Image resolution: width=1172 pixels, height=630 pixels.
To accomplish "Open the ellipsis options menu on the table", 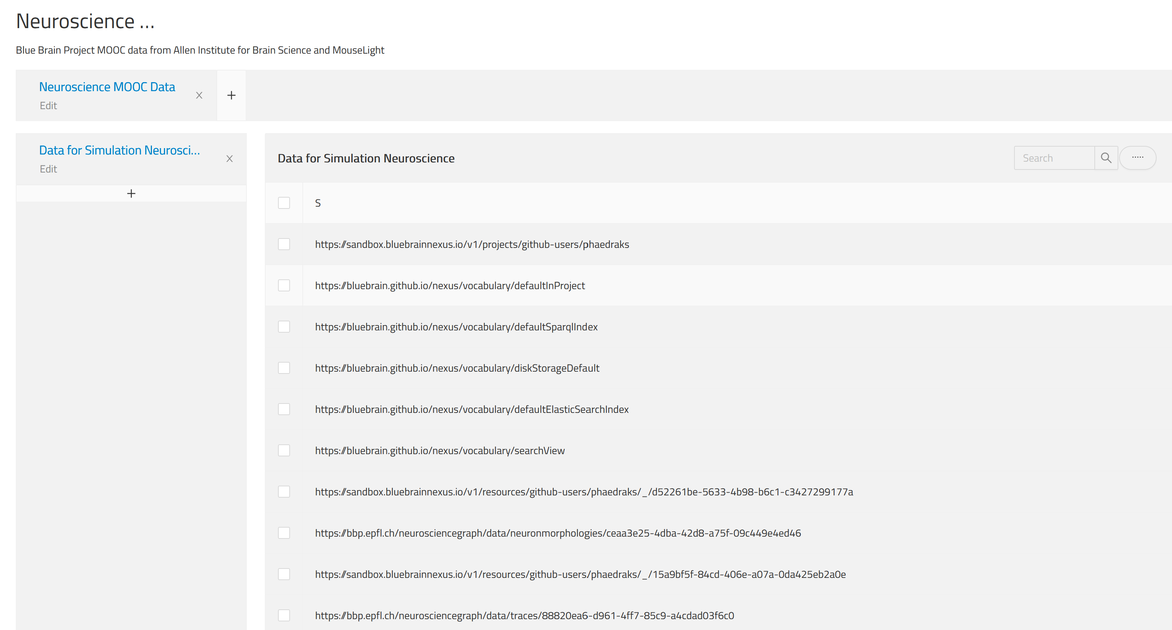I will pyautogui.click(x=1138, y=157).
